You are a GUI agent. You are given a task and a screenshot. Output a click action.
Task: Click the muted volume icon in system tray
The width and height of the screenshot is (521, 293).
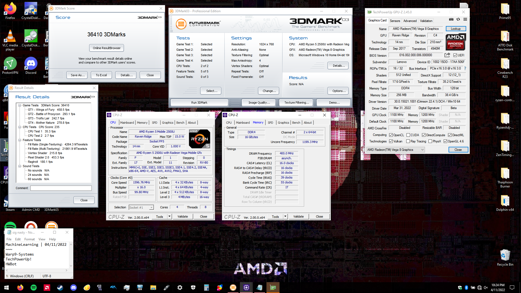coord(486,288)
